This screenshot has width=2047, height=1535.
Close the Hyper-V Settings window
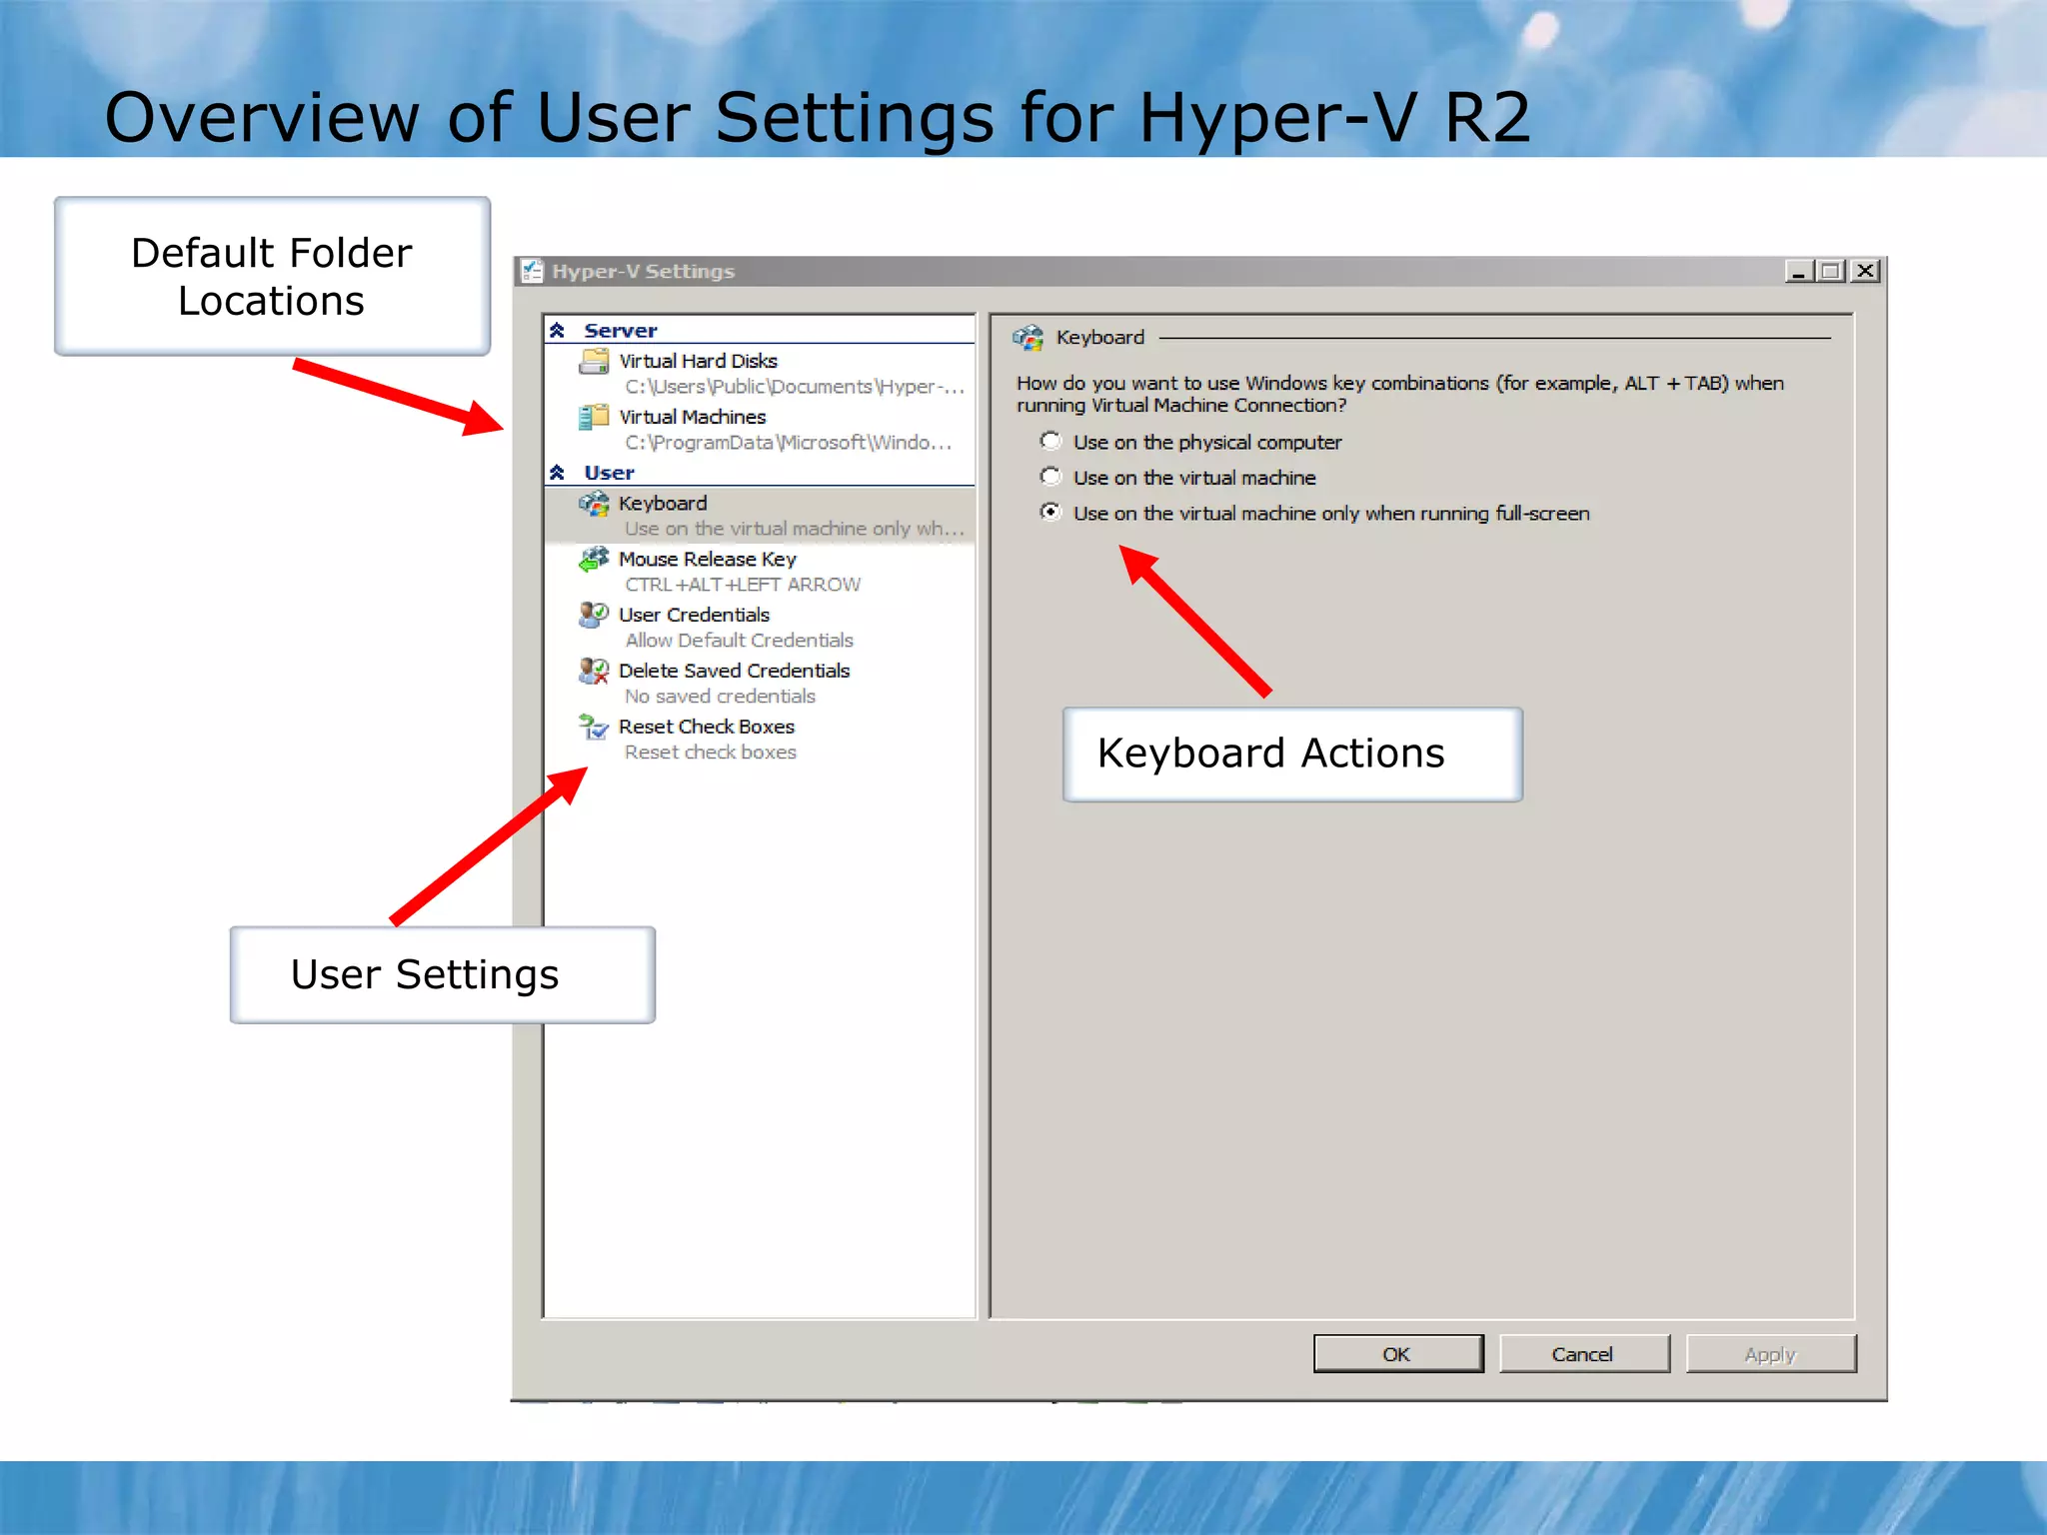click(x=1865, y=271)
